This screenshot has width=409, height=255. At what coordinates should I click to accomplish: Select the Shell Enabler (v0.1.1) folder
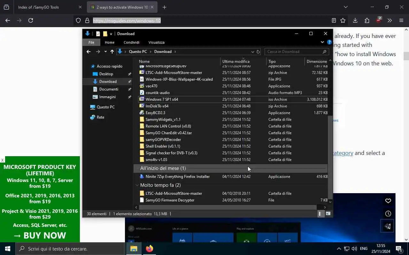click(x=233, y=146)
